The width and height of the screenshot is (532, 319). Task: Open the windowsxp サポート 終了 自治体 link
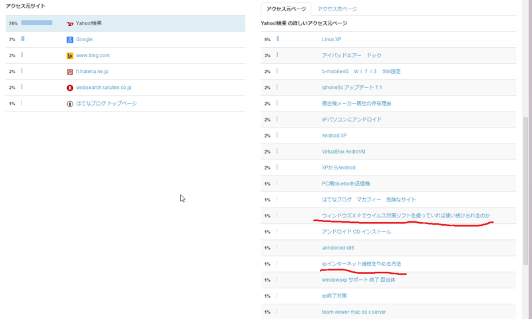[x=358, y=280]
